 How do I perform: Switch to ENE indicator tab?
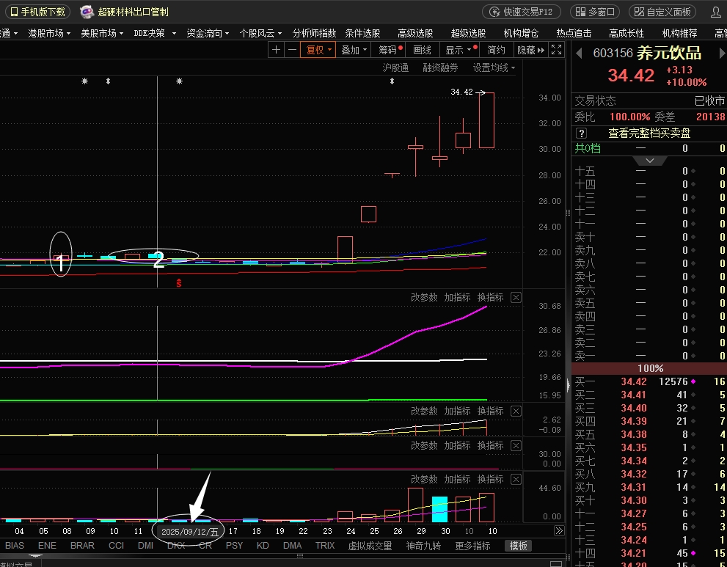[47, 546]
